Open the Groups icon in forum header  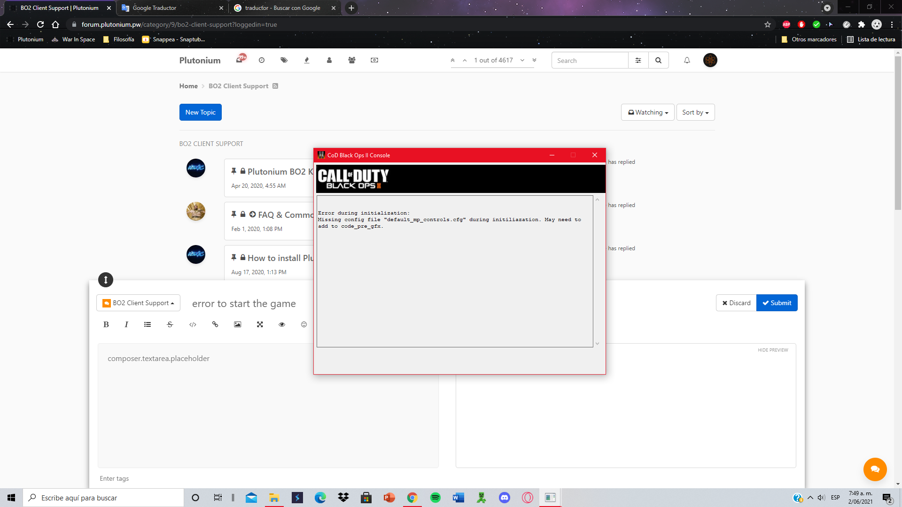pos(352,60)
